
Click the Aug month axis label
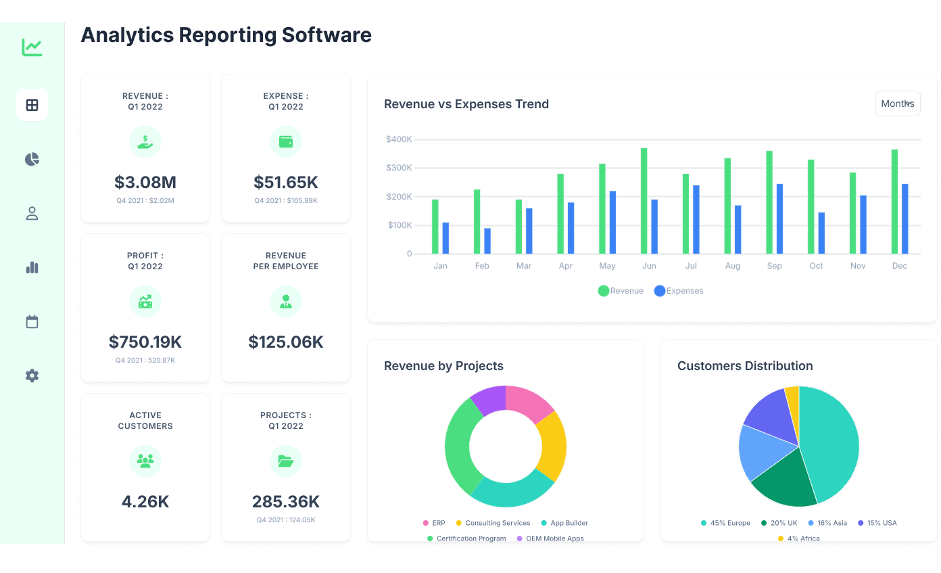[x=733, y=266]
